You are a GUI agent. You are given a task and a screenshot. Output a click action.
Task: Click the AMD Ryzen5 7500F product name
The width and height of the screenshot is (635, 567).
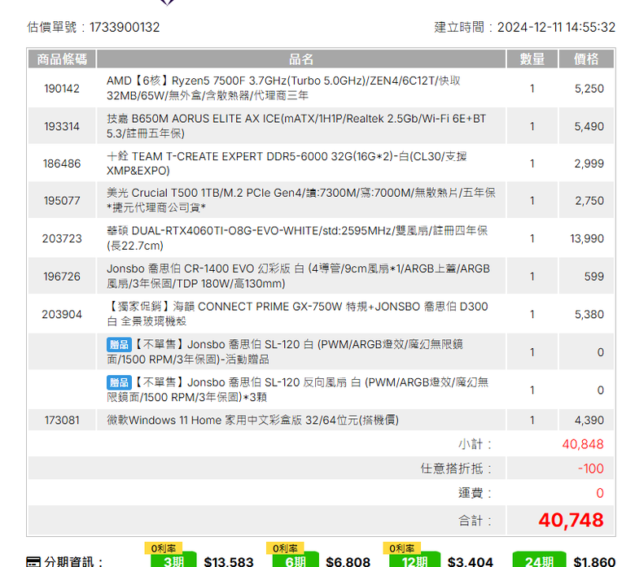283,88
